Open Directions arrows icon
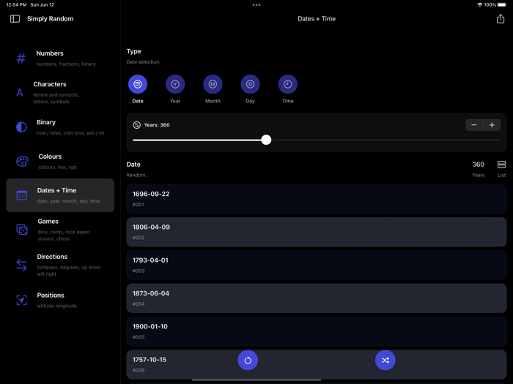513x384 pixels. coord(21,265)
